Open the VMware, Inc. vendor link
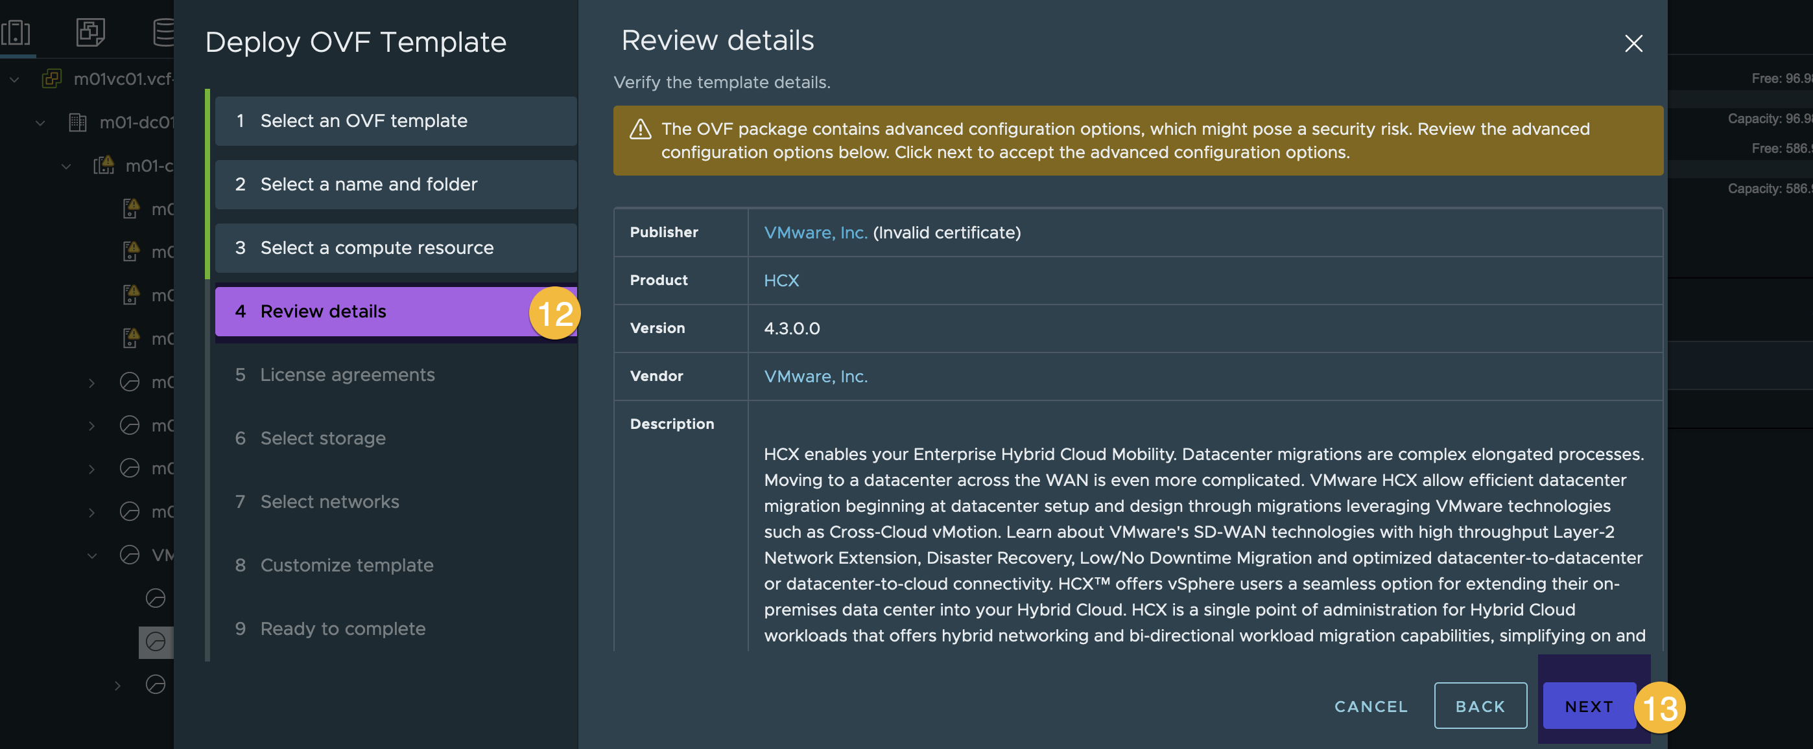 [816, 376]
